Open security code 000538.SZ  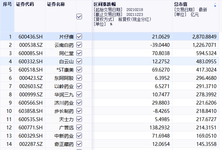(31, 45)
